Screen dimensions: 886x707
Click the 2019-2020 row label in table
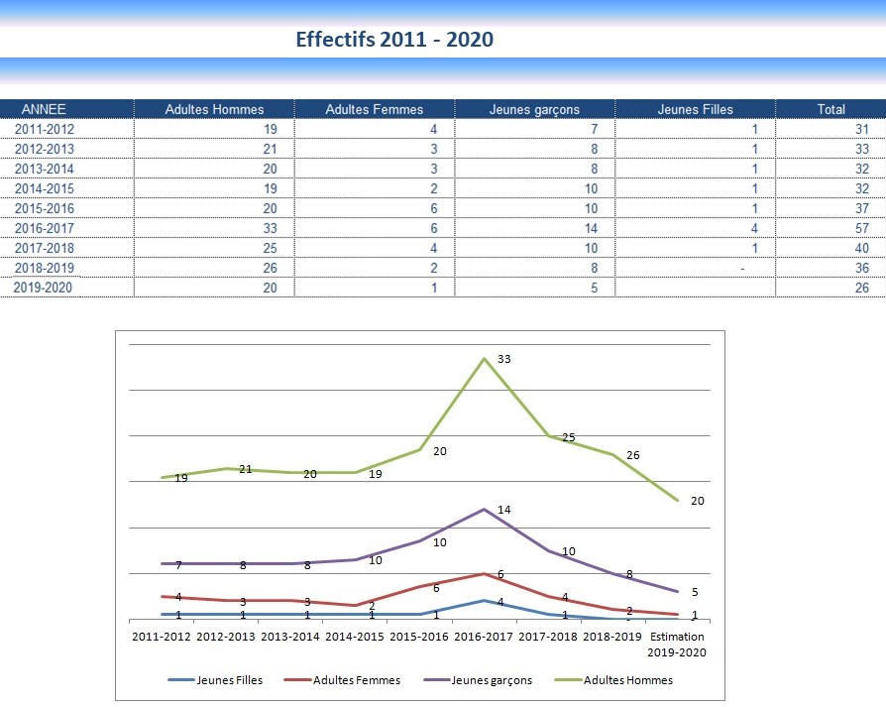point(43,288)
